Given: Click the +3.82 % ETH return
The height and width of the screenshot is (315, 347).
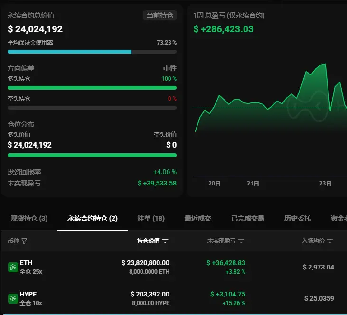Looking at the screenshot, I should (x=235, y=272).
